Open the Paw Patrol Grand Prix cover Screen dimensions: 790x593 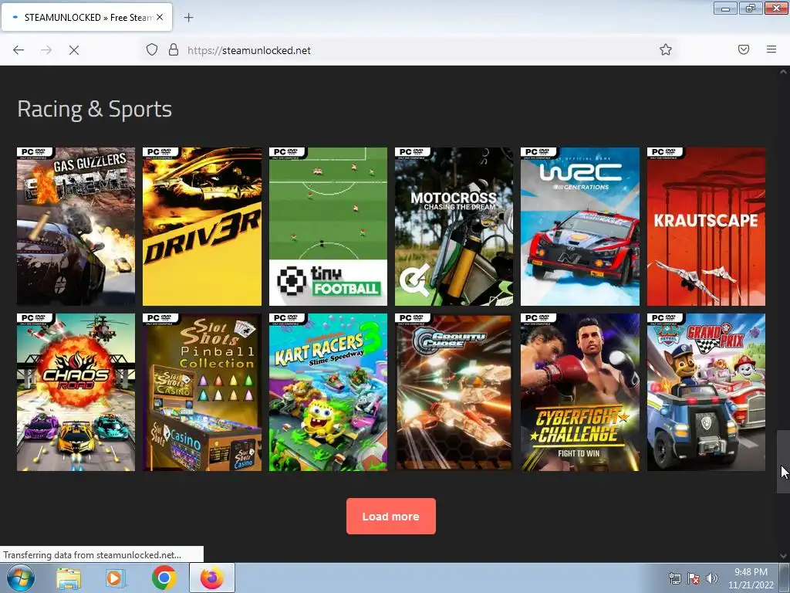(706, 392)
